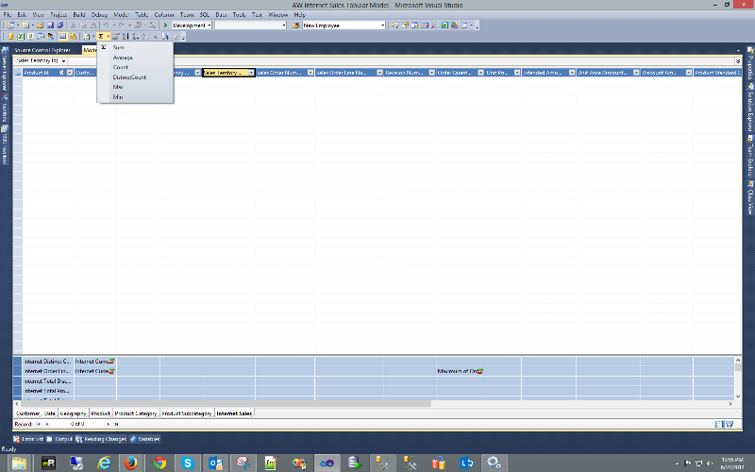Open Sales Territory column filter dropdown
755x472 pixels.
pos(251,73)
